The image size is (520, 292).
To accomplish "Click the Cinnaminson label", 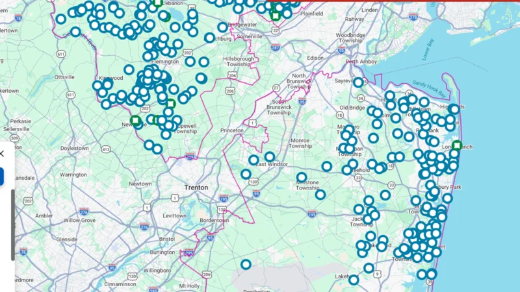I will coord(120,284).
